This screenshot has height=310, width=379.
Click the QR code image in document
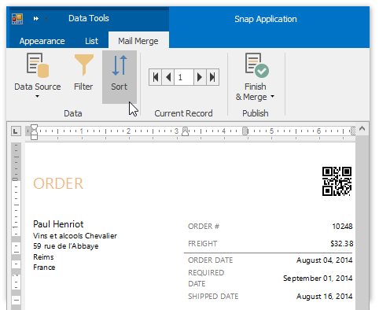tap(337, 181)
